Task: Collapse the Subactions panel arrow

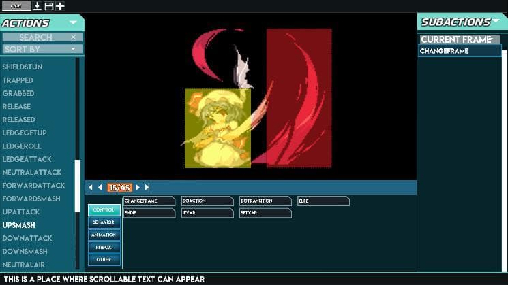Action: pos(496,21)
